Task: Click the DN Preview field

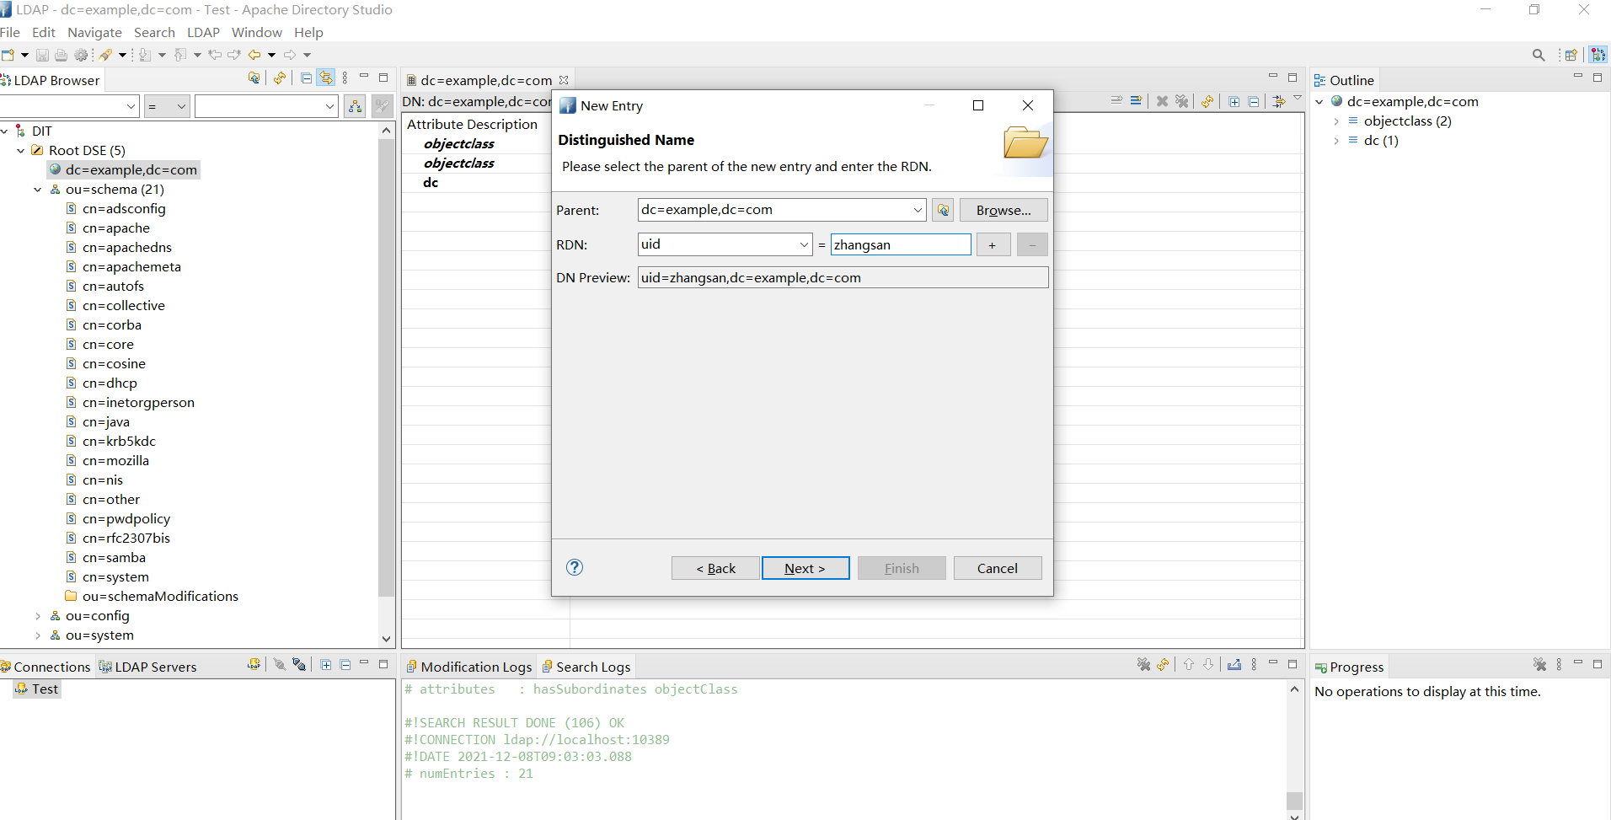Action: (x=843, y=277)
